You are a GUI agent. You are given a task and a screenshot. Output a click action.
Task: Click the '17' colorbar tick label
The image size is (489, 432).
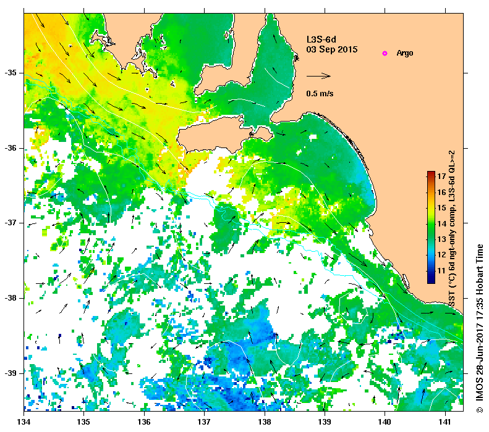coord(441,176)
